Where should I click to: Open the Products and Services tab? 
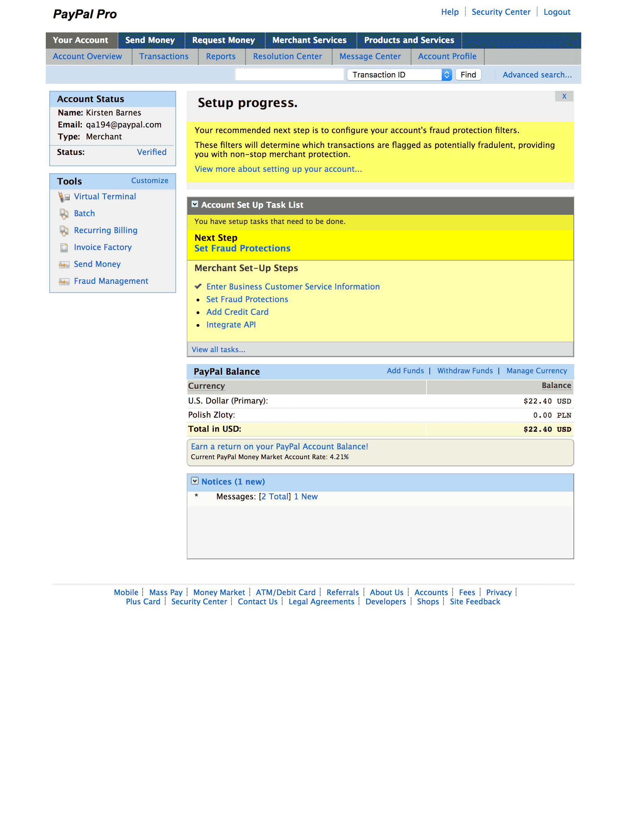click(409, 40)
